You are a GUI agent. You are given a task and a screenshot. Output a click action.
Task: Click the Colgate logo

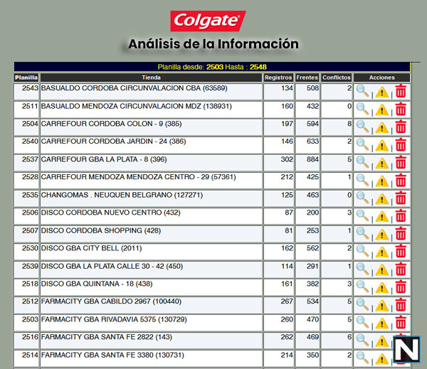(x=209, y=21)
